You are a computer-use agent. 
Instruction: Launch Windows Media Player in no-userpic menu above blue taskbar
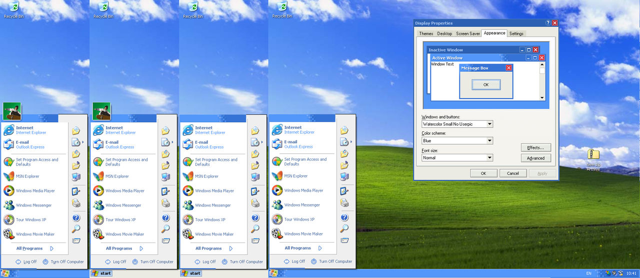302,190
